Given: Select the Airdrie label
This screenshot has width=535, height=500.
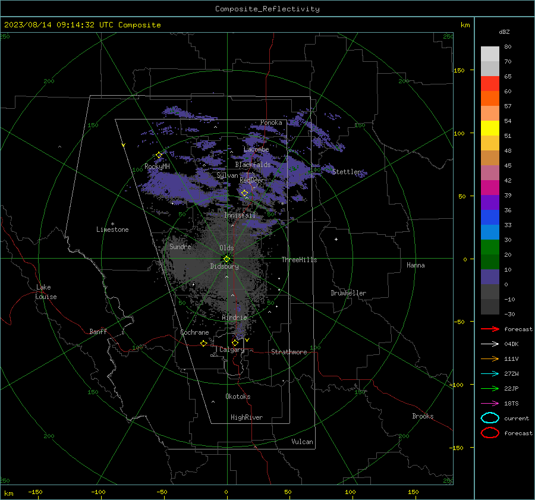Looking at the screenshot, I should pos(234,317).
